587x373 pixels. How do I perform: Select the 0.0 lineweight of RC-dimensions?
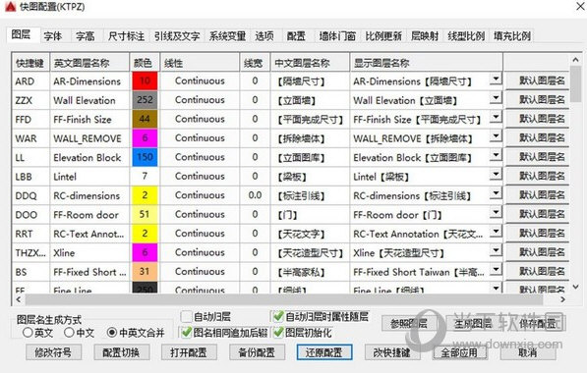coord(255,195)
